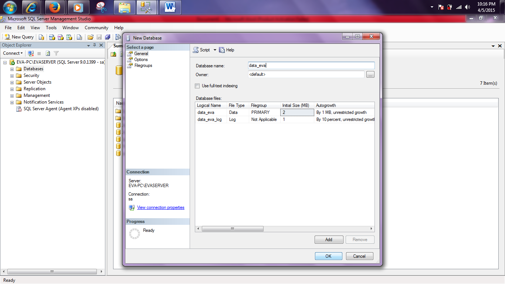Click the Open File folder icon

point(90,37)
